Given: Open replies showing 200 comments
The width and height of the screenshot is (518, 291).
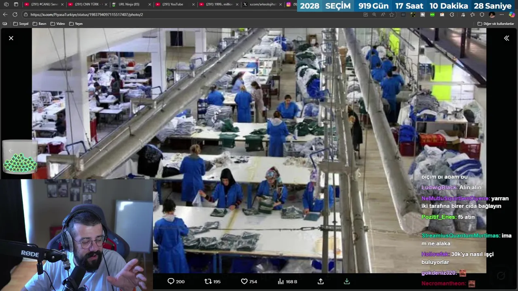Looking at the screenshot, I should coord(176,281).
